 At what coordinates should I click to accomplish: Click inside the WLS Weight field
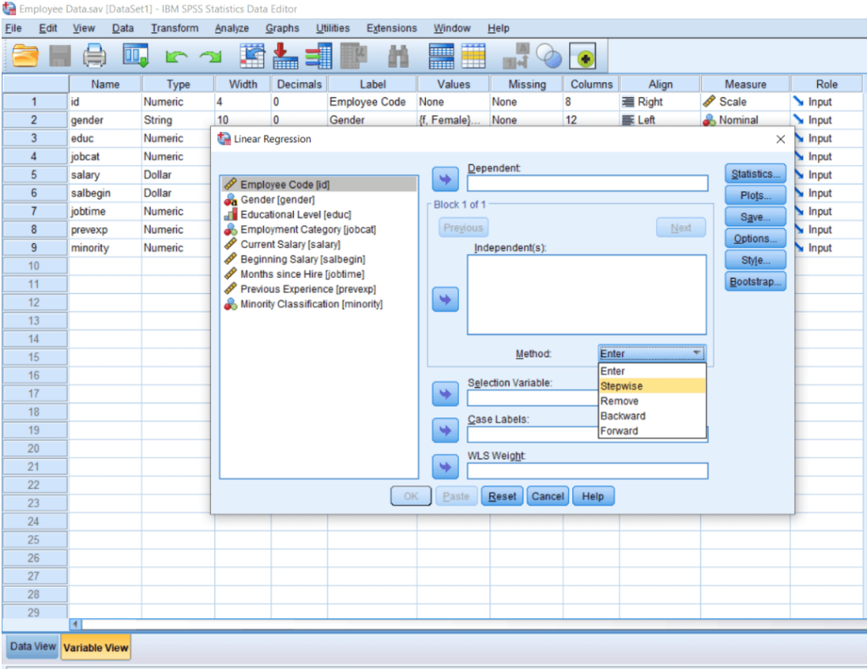pos(588,471)
